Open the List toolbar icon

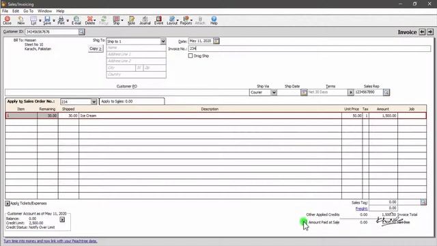[33, 20]
